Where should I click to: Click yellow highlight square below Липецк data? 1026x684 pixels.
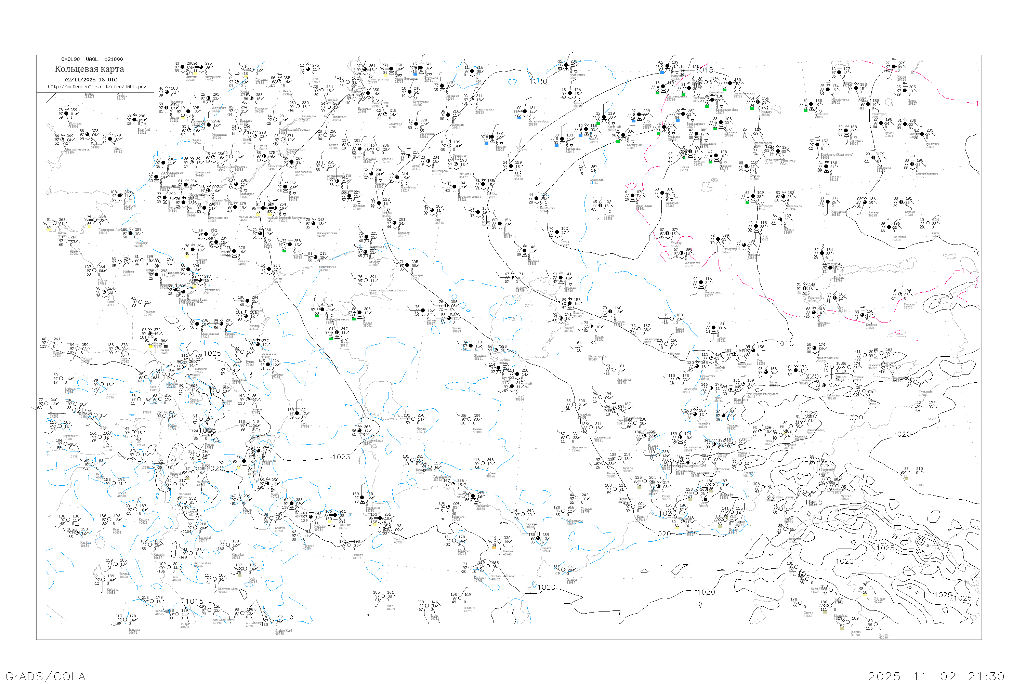tap(195, 75)
